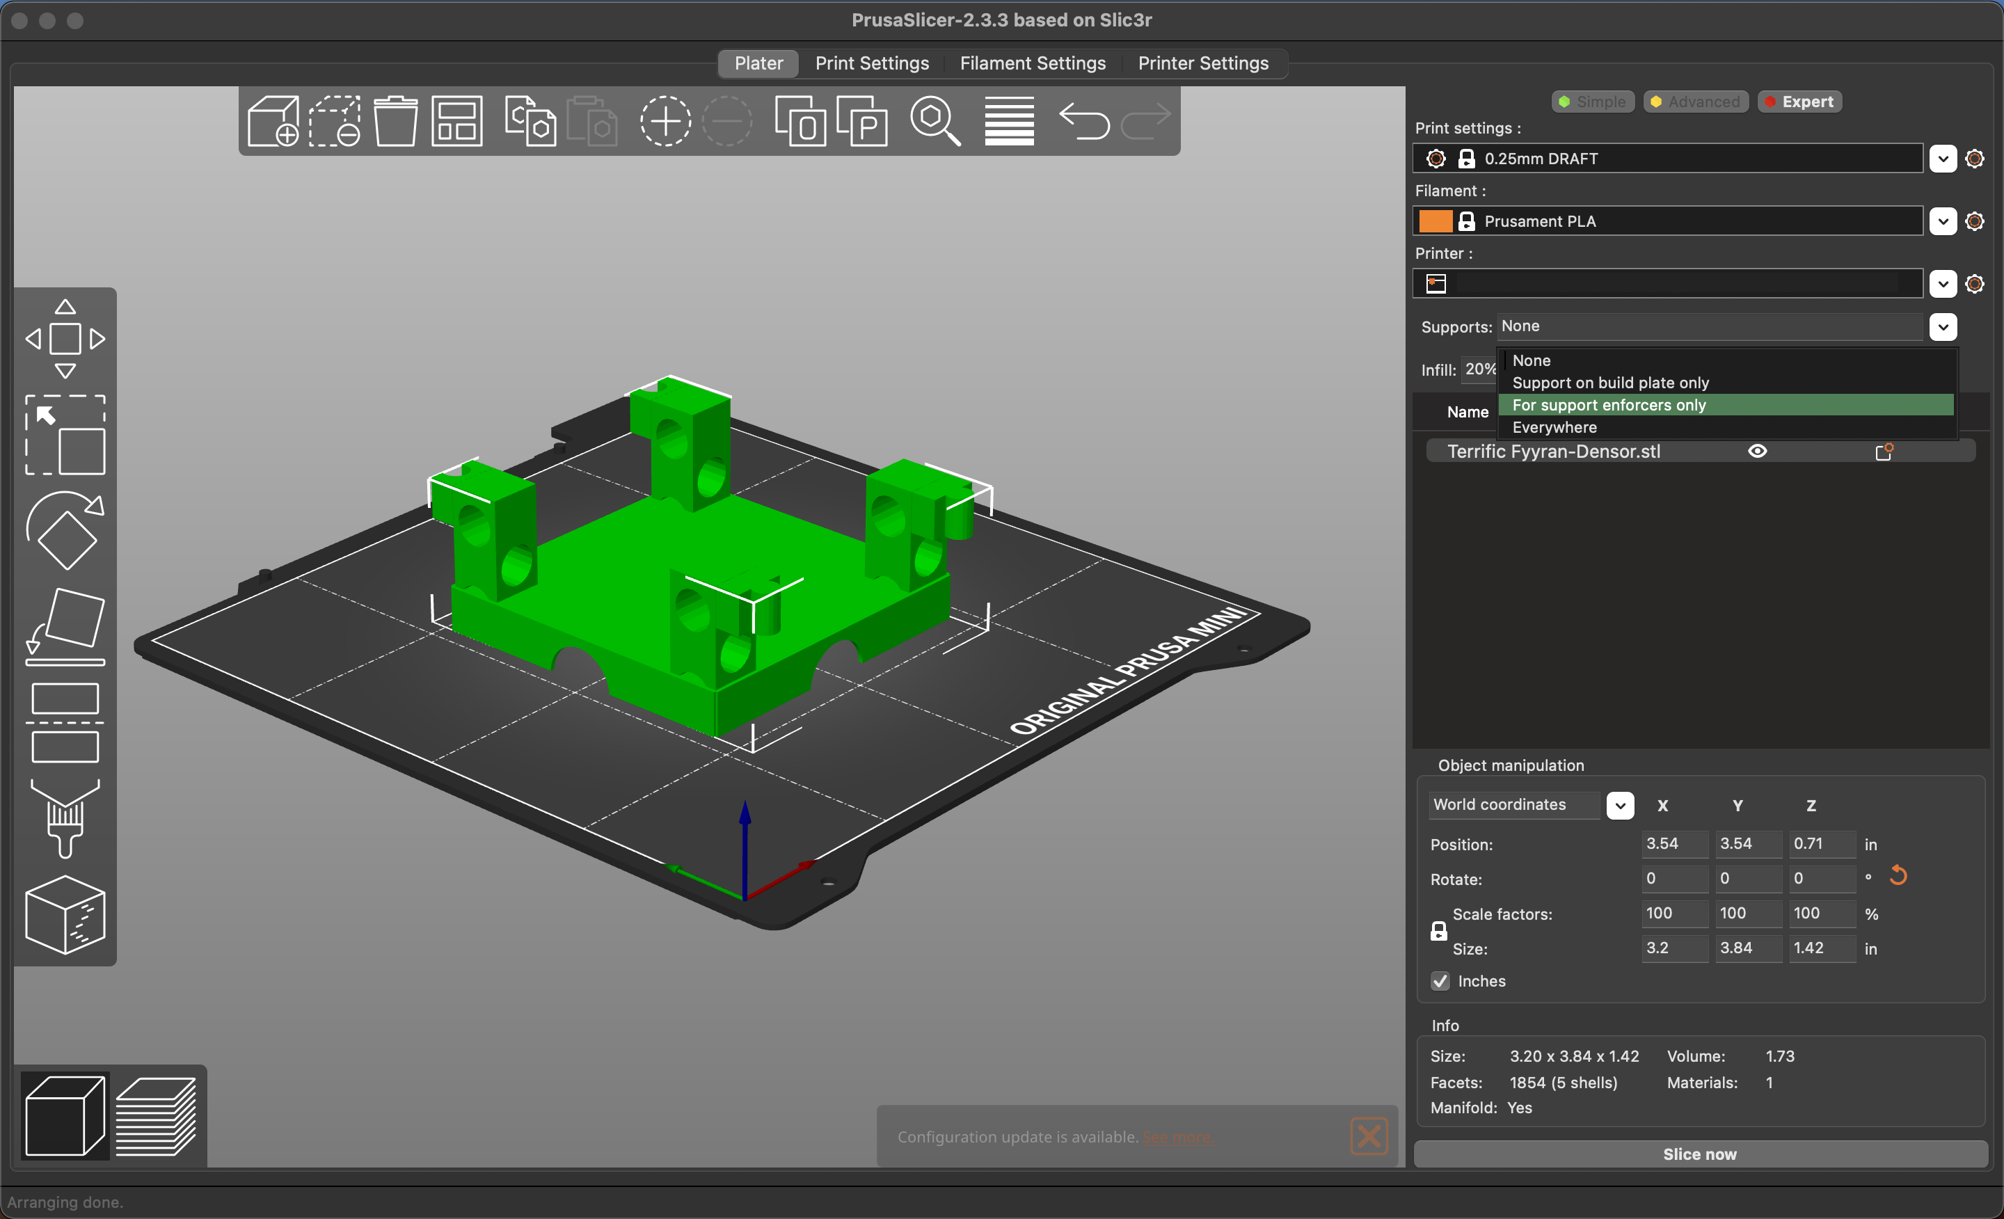Select the Move tool in the left sidebar

[x=65, y=337]
